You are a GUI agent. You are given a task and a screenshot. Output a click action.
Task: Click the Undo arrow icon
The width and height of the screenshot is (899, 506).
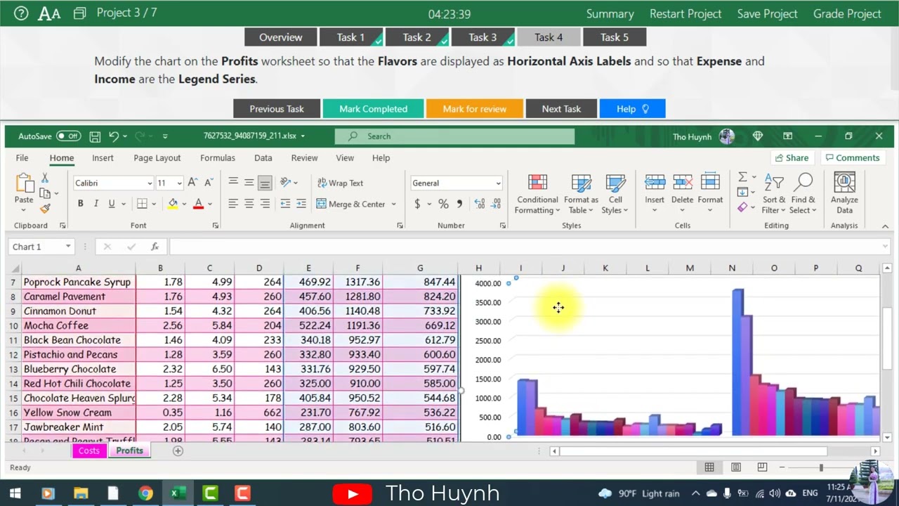114,136
